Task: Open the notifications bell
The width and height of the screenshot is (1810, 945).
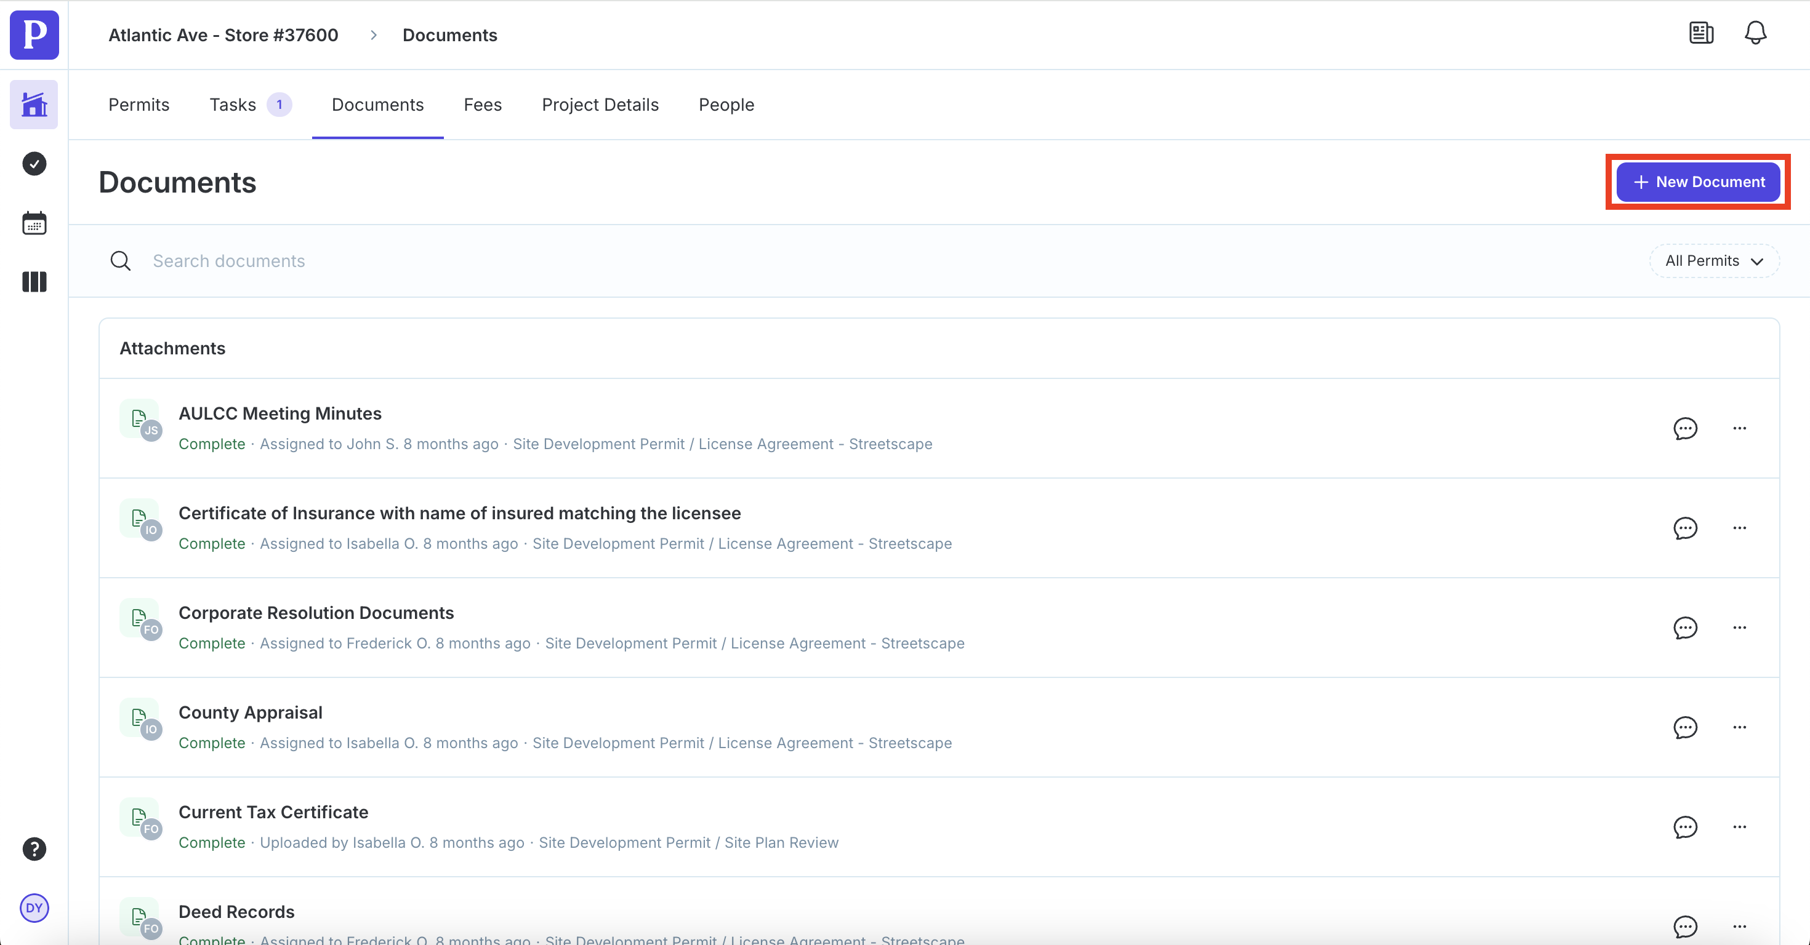Action: 1755,33
